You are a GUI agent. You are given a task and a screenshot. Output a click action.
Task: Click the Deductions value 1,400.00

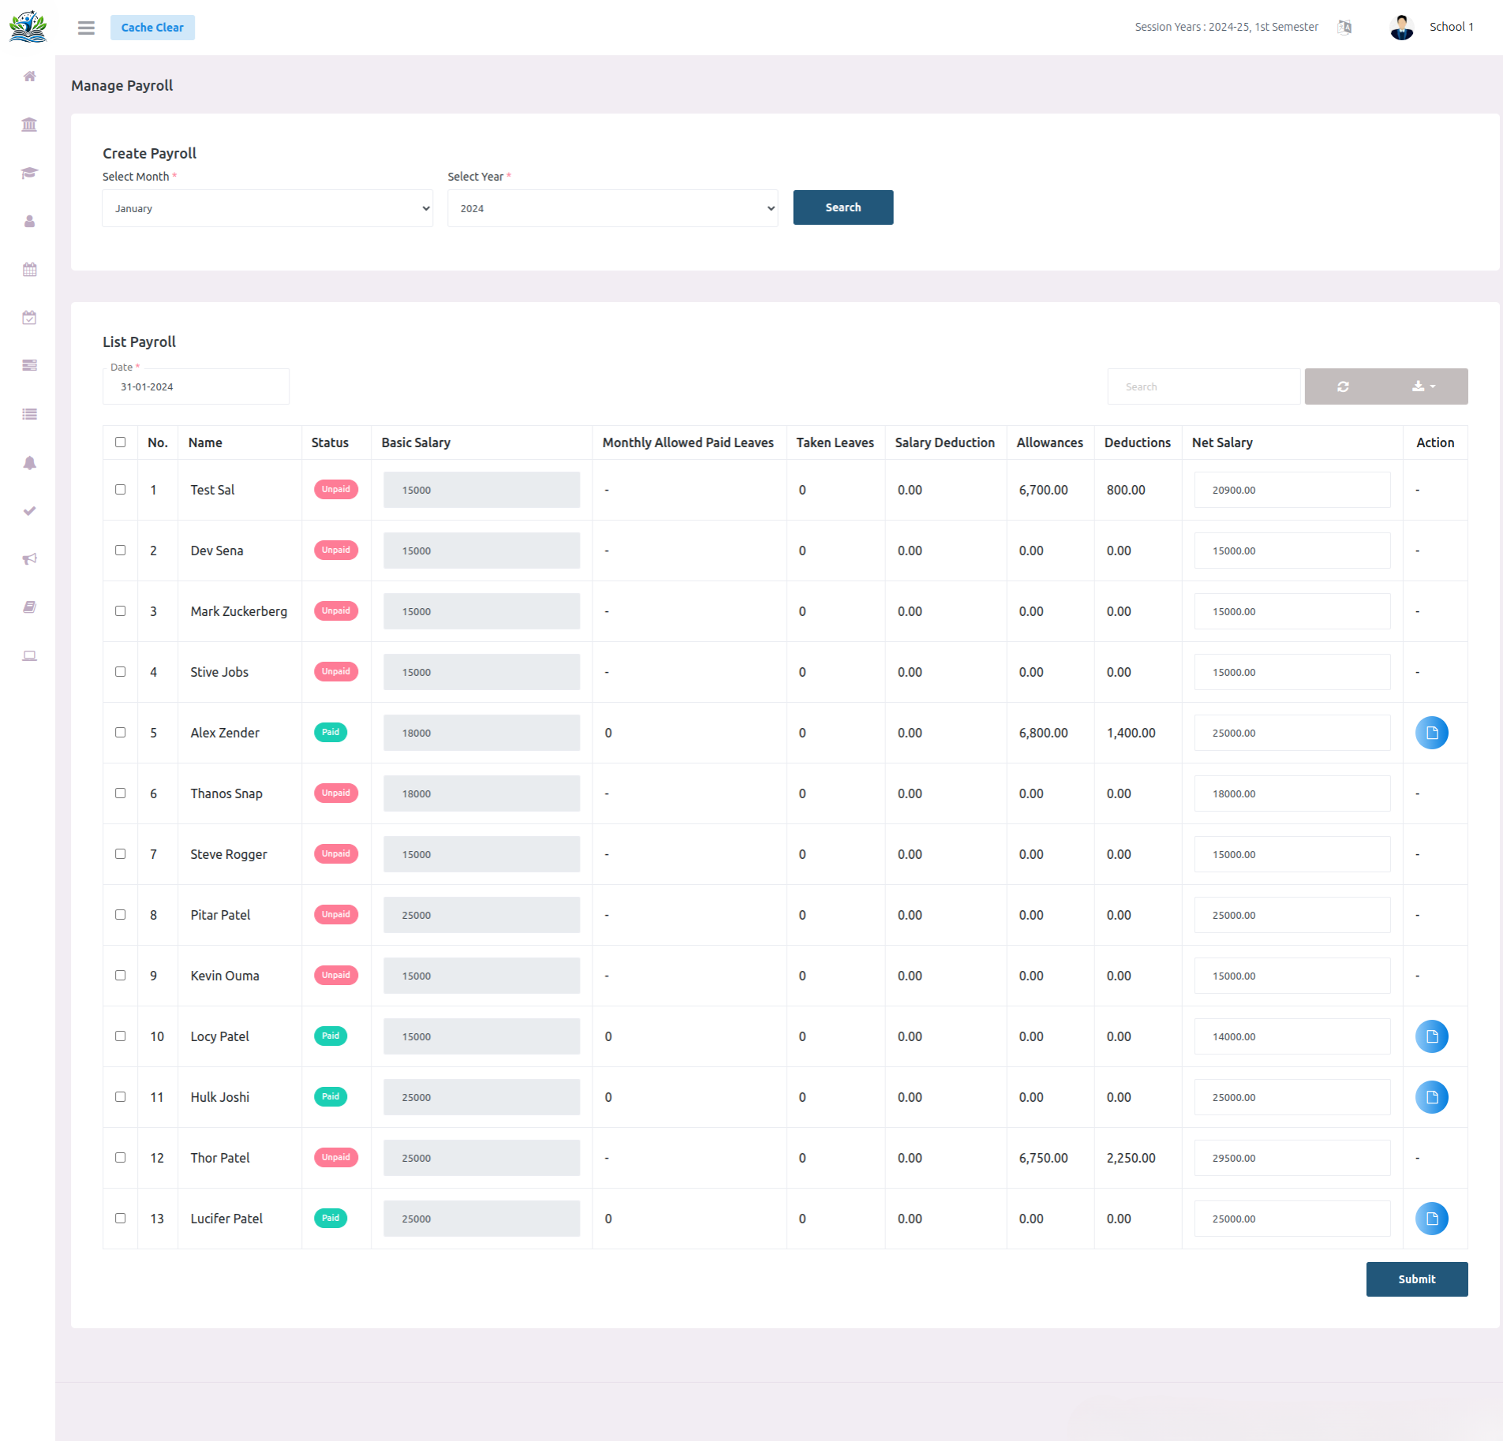click(1131, 733)
